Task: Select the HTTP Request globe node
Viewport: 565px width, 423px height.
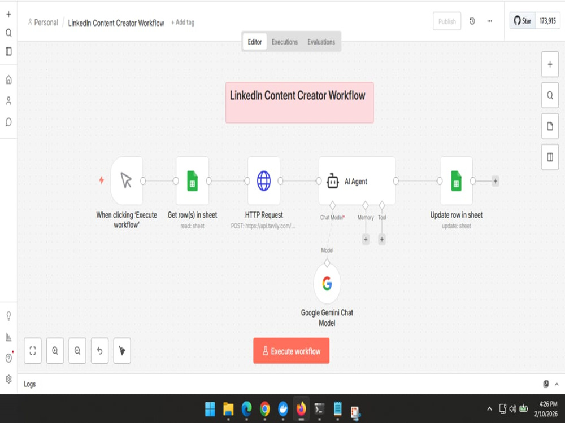Action: click(264, 180)
